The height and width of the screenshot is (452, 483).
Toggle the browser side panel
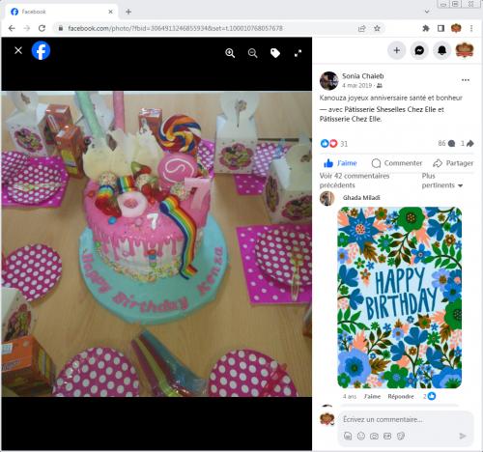coord(440,28)
